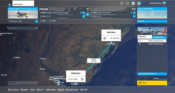Viewport: 175px width, 93px height.
Task: Click the takeoff plane icon in SBPA card
Action: click(x=104, y=38)
